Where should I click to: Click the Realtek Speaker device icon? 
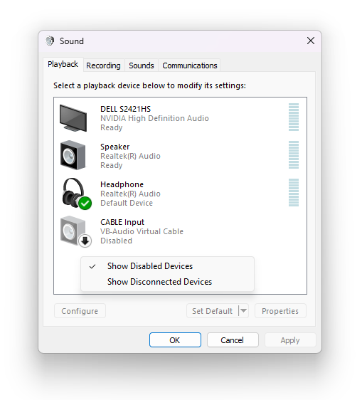click(x=73, y=155)
